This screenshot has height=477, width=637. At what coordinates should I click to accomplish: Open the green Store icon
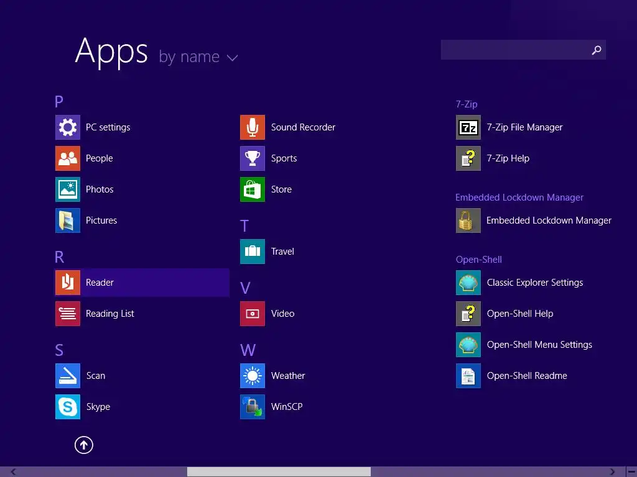click(253, 189)
